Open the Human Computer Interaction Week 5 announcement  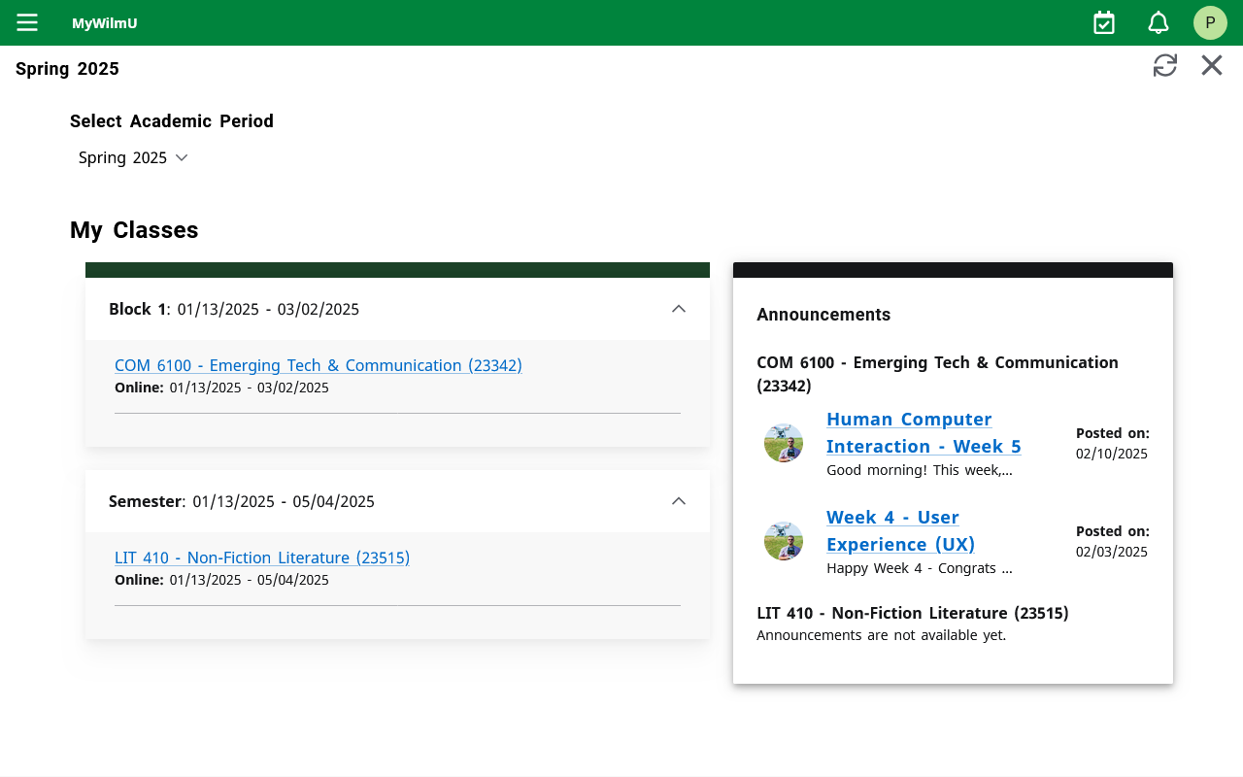(924, 432)
